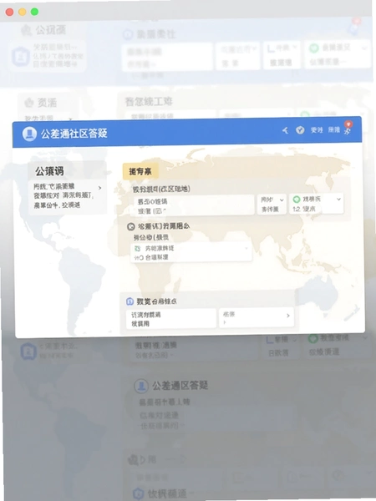Image resolution: width=376 pixels, height=501 pixels.
Task: Open the dropdown with the green circle indicator
Action: pyautogui.click(x=316, y=203)
